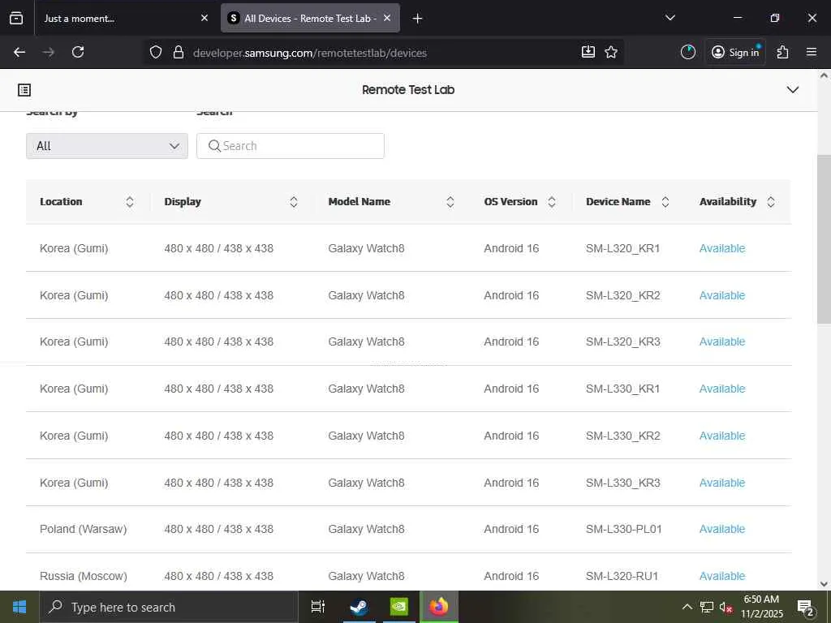Close the 'Just a moment...' tab
Screen dimensions: 831x623
coord(205,18)
